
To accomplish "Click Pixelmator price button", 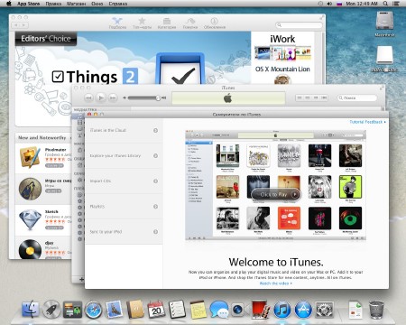I will [54, 165].
